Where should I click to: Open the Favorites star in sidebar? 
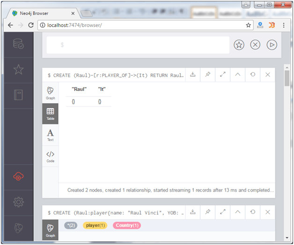(x=18, y=70)
